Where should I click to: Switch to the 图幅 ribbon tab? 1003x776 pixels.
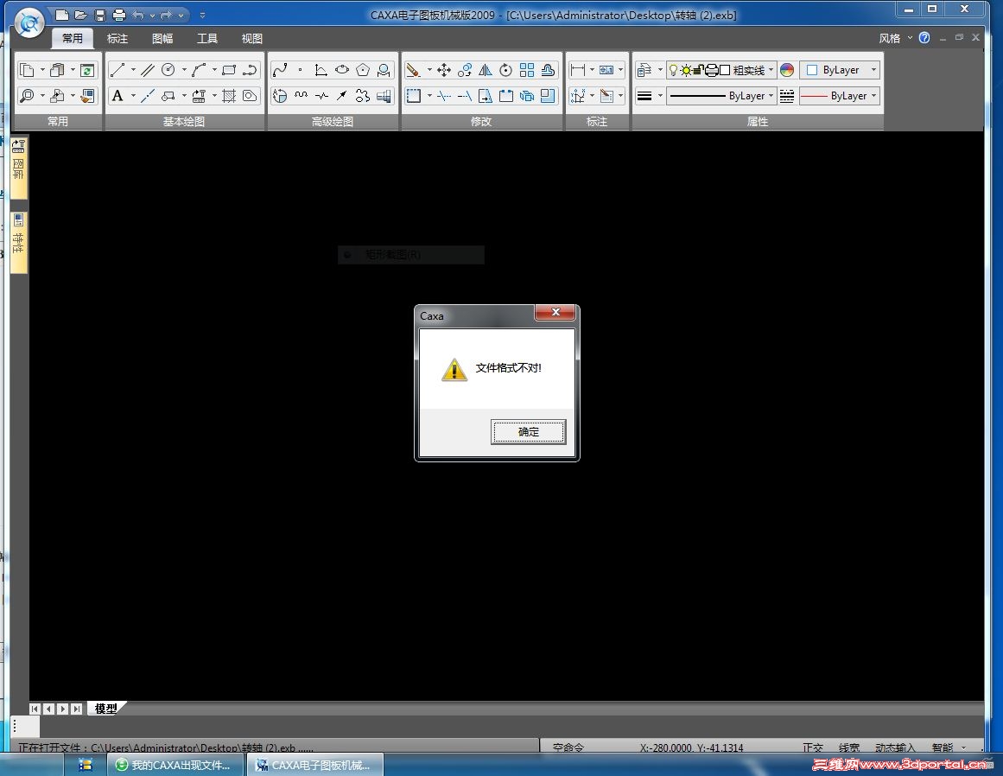[162, 38]
